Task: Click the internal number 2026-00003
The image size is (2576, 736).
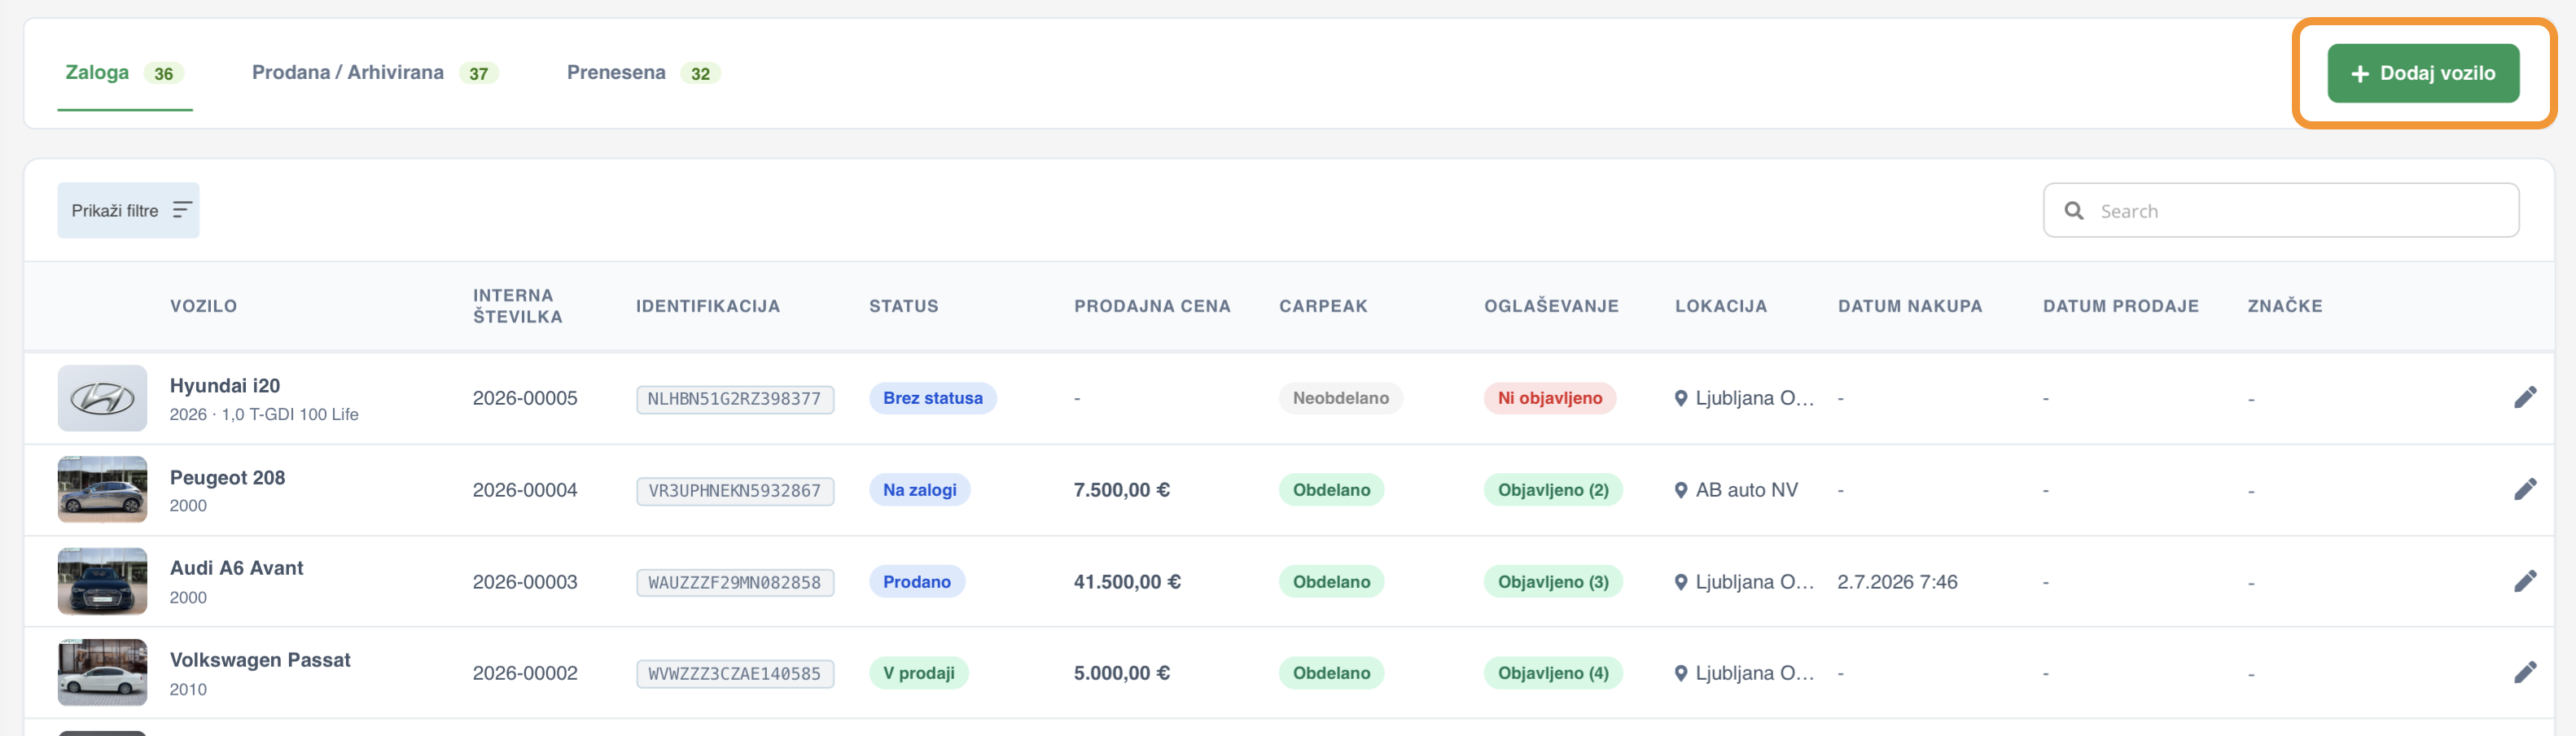Action: pos(525,582)
